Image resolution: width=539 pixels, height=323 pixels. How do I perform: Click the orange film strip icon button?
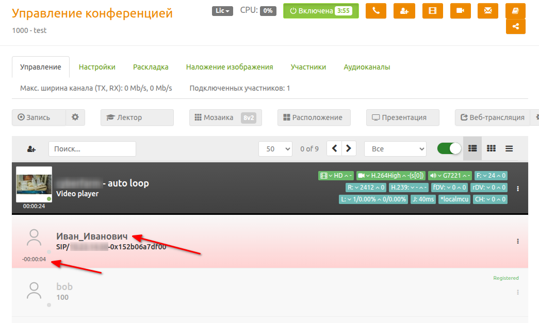[432, 11]
